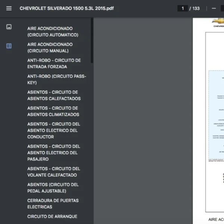Edit the current page number field
This screenshot has height=224, width=224.
tap(183, 8)
